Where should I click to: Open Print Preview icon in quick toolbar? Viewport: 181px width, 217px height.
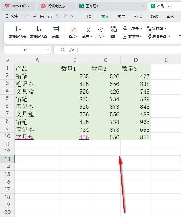pyautogui.click(x=50, y=16)
